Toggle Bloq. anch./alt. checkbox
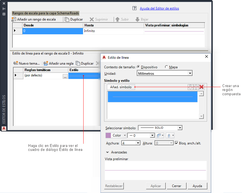 (x=176, y=143)
